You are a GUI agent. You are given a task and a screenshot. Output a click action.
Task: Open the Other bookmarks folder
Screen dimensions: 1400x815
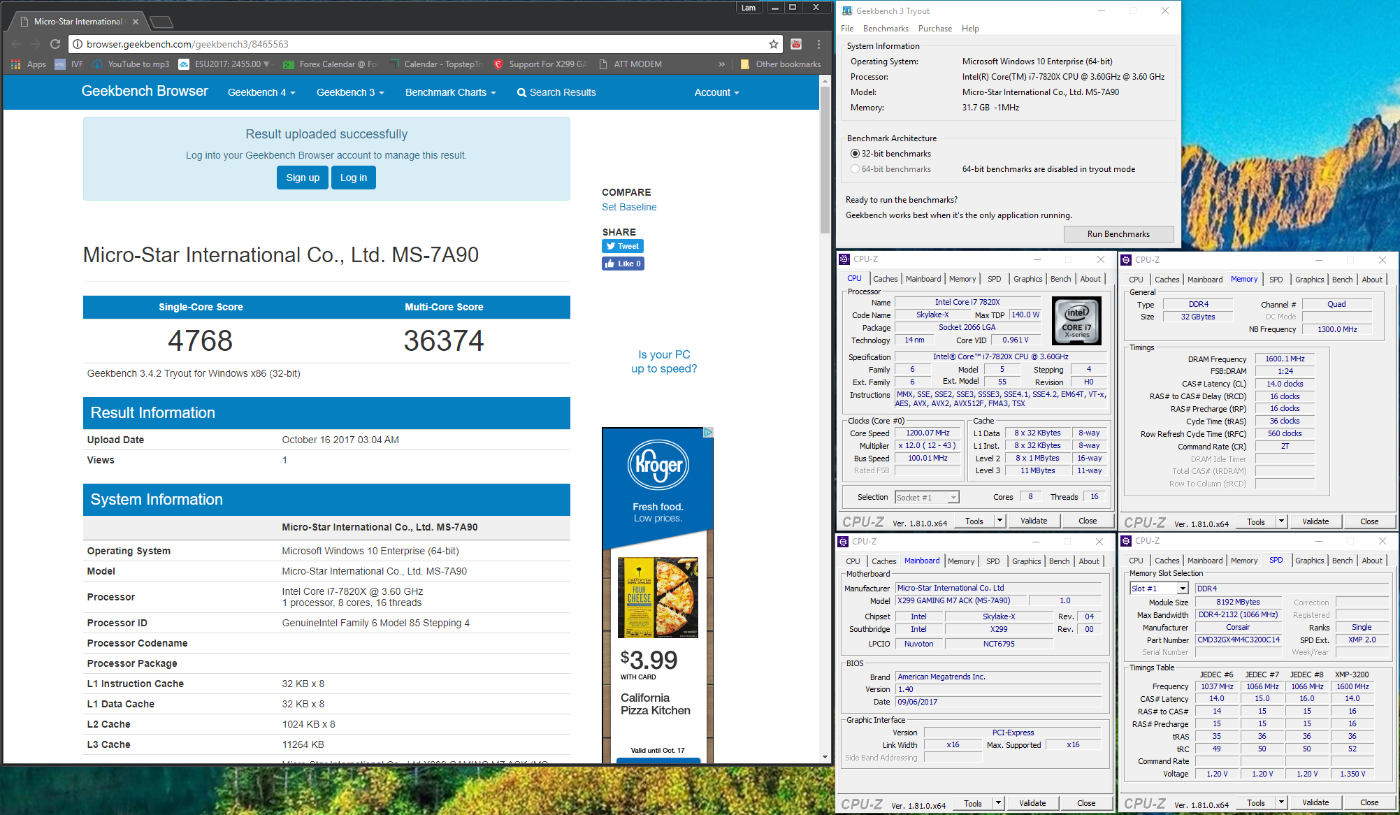(781, 64)
